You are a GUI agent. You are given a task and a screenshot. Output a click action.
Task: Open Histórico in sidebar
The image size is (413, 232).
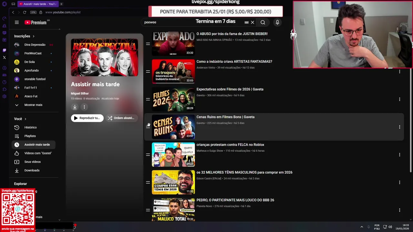[x=30, y=128]
